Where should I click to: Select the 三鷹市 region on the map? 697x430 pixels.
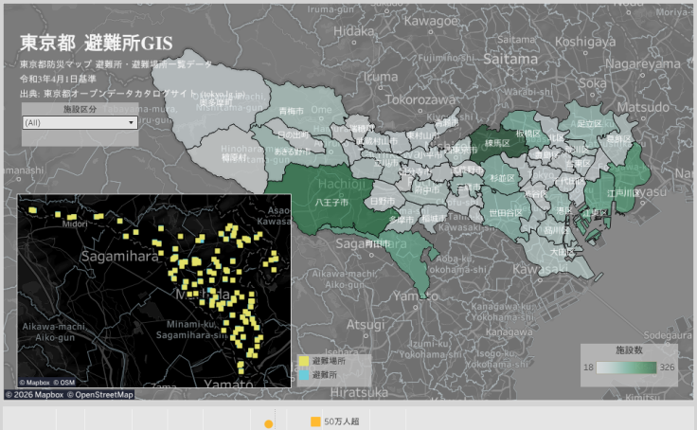468,188
